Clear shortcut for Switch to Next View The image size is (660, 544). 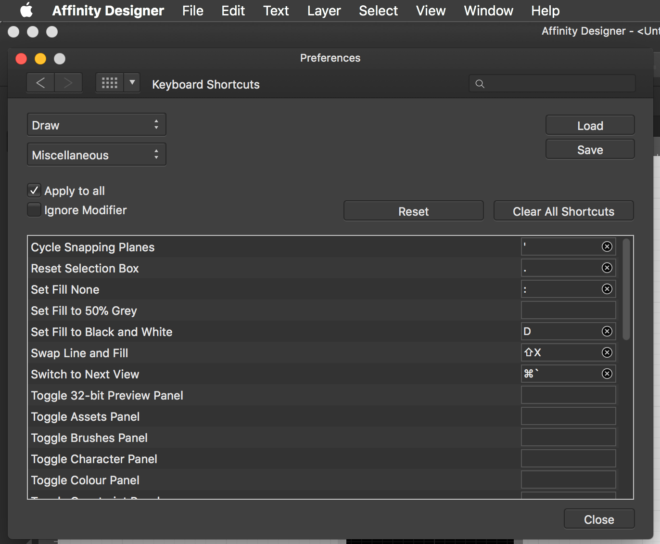tap(607, 374)
